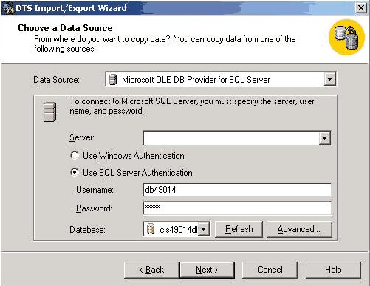Click the database cylinder icon in Database combo

click(150, 229)
